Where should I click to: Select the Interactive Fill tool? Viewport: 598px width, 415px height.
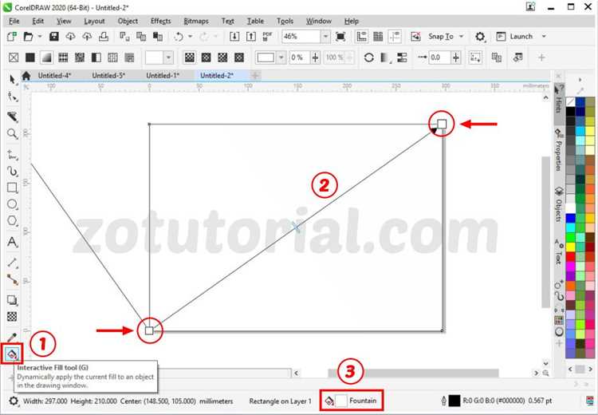coord(12,354)
